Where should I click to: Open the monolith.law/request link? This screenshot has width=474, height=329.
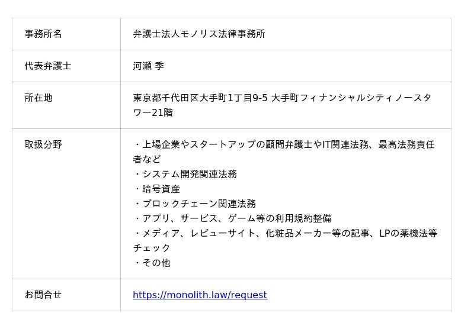tap(200, 295)
